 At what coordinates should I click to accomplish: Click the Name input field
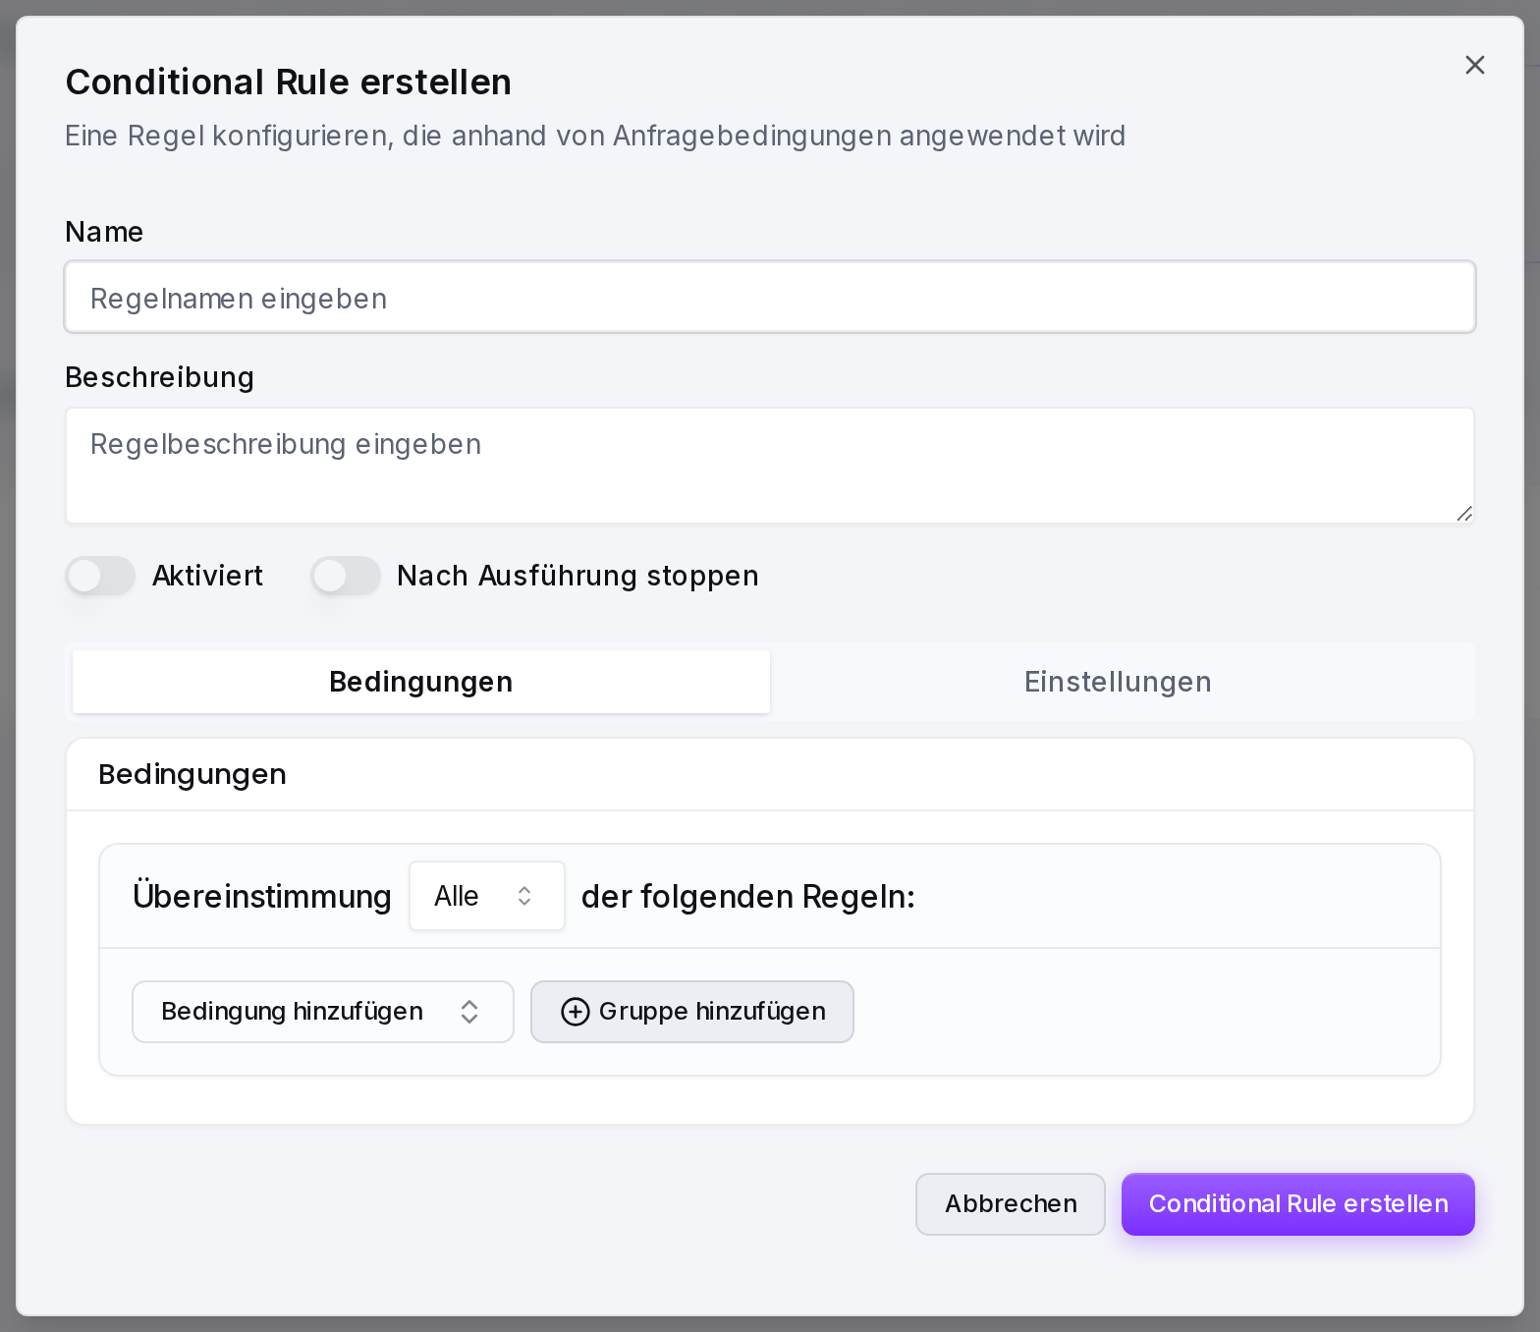click(x=770, y=297)
